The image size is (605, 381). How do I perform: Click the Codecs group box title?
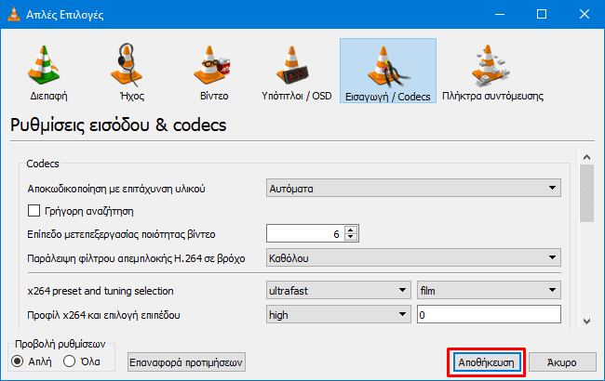43,164
